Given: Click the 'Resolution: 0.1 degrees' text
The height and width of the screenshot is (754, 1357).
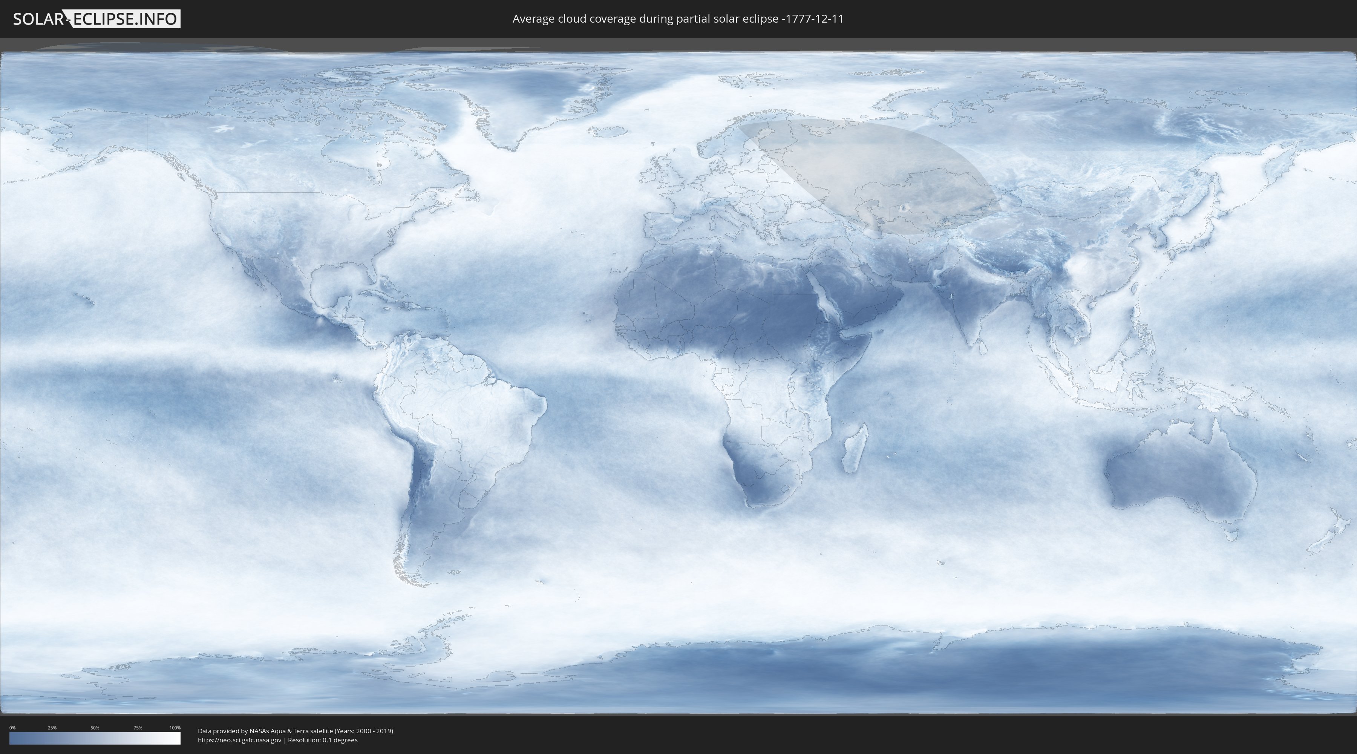Looking at the screenshot, I should [322, 740].
